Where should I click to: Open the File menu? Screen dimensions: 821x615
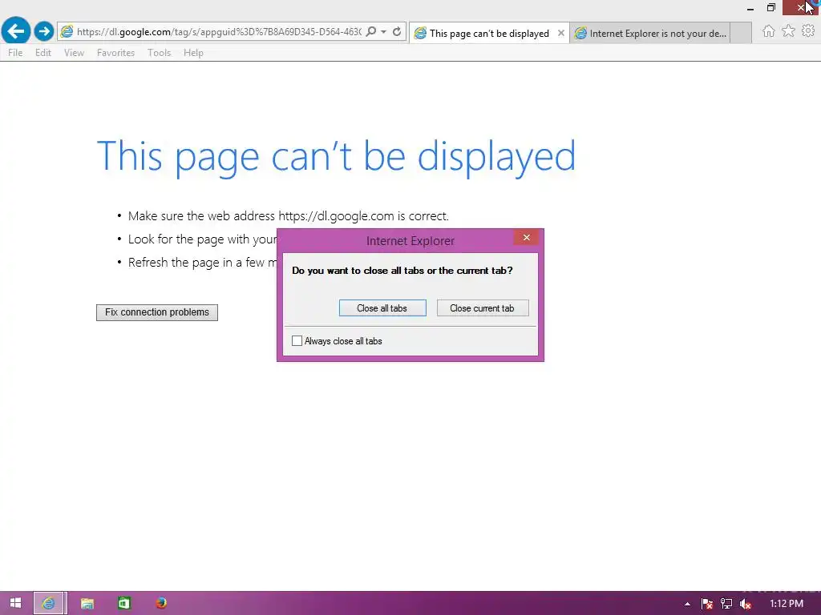[15, 53]
